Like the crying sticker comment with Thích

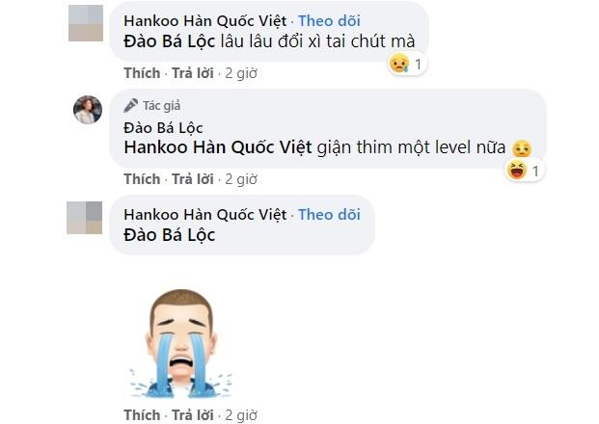(x=142, y=414)
